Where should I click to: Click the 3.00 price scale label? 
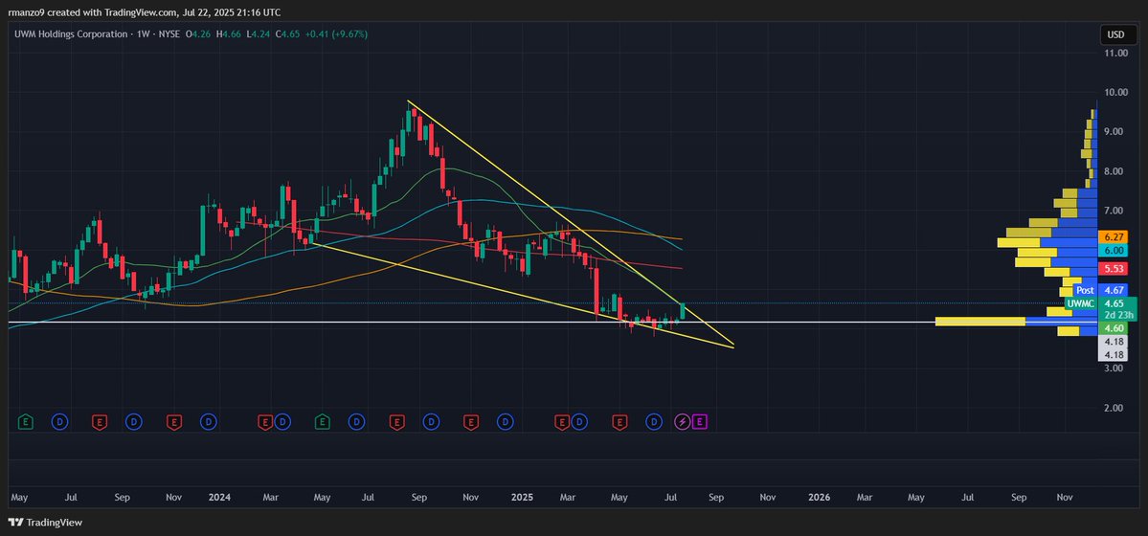click(1115, 368)
